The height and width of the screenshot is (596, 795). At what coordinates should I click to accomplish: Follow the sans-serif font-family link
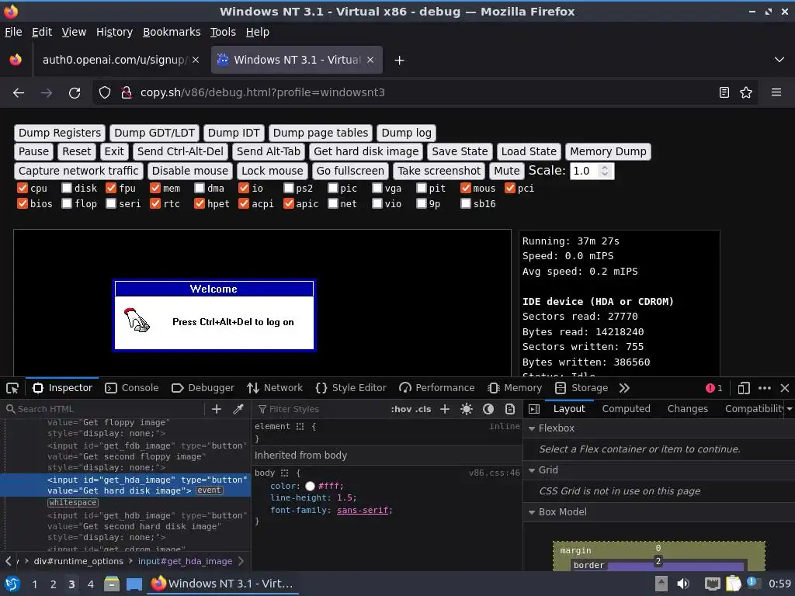point(363,511)
